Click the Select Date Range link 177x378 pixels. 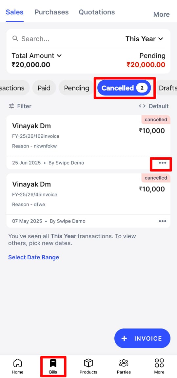(x=33, y=257)
